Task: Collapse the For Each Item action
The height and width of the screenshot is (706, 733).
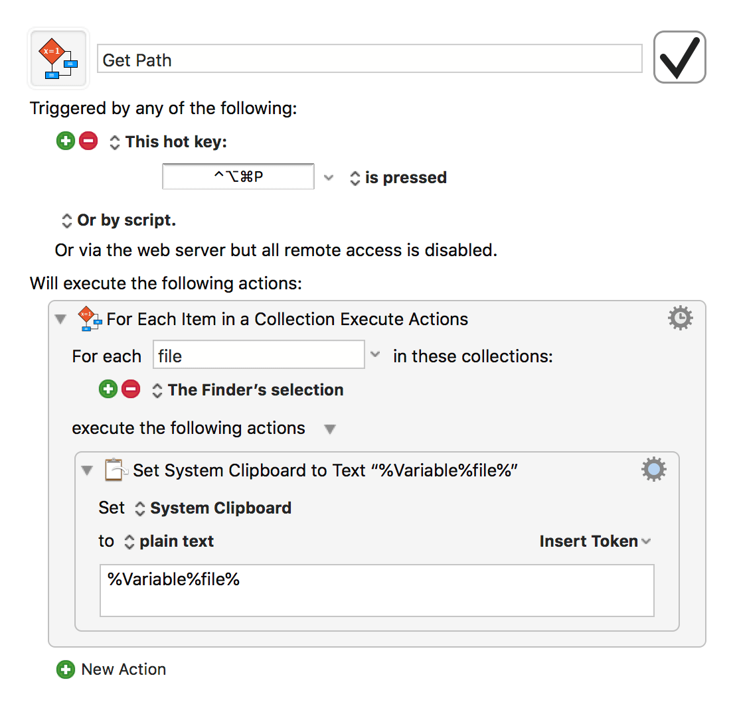Action: point(60,319)
